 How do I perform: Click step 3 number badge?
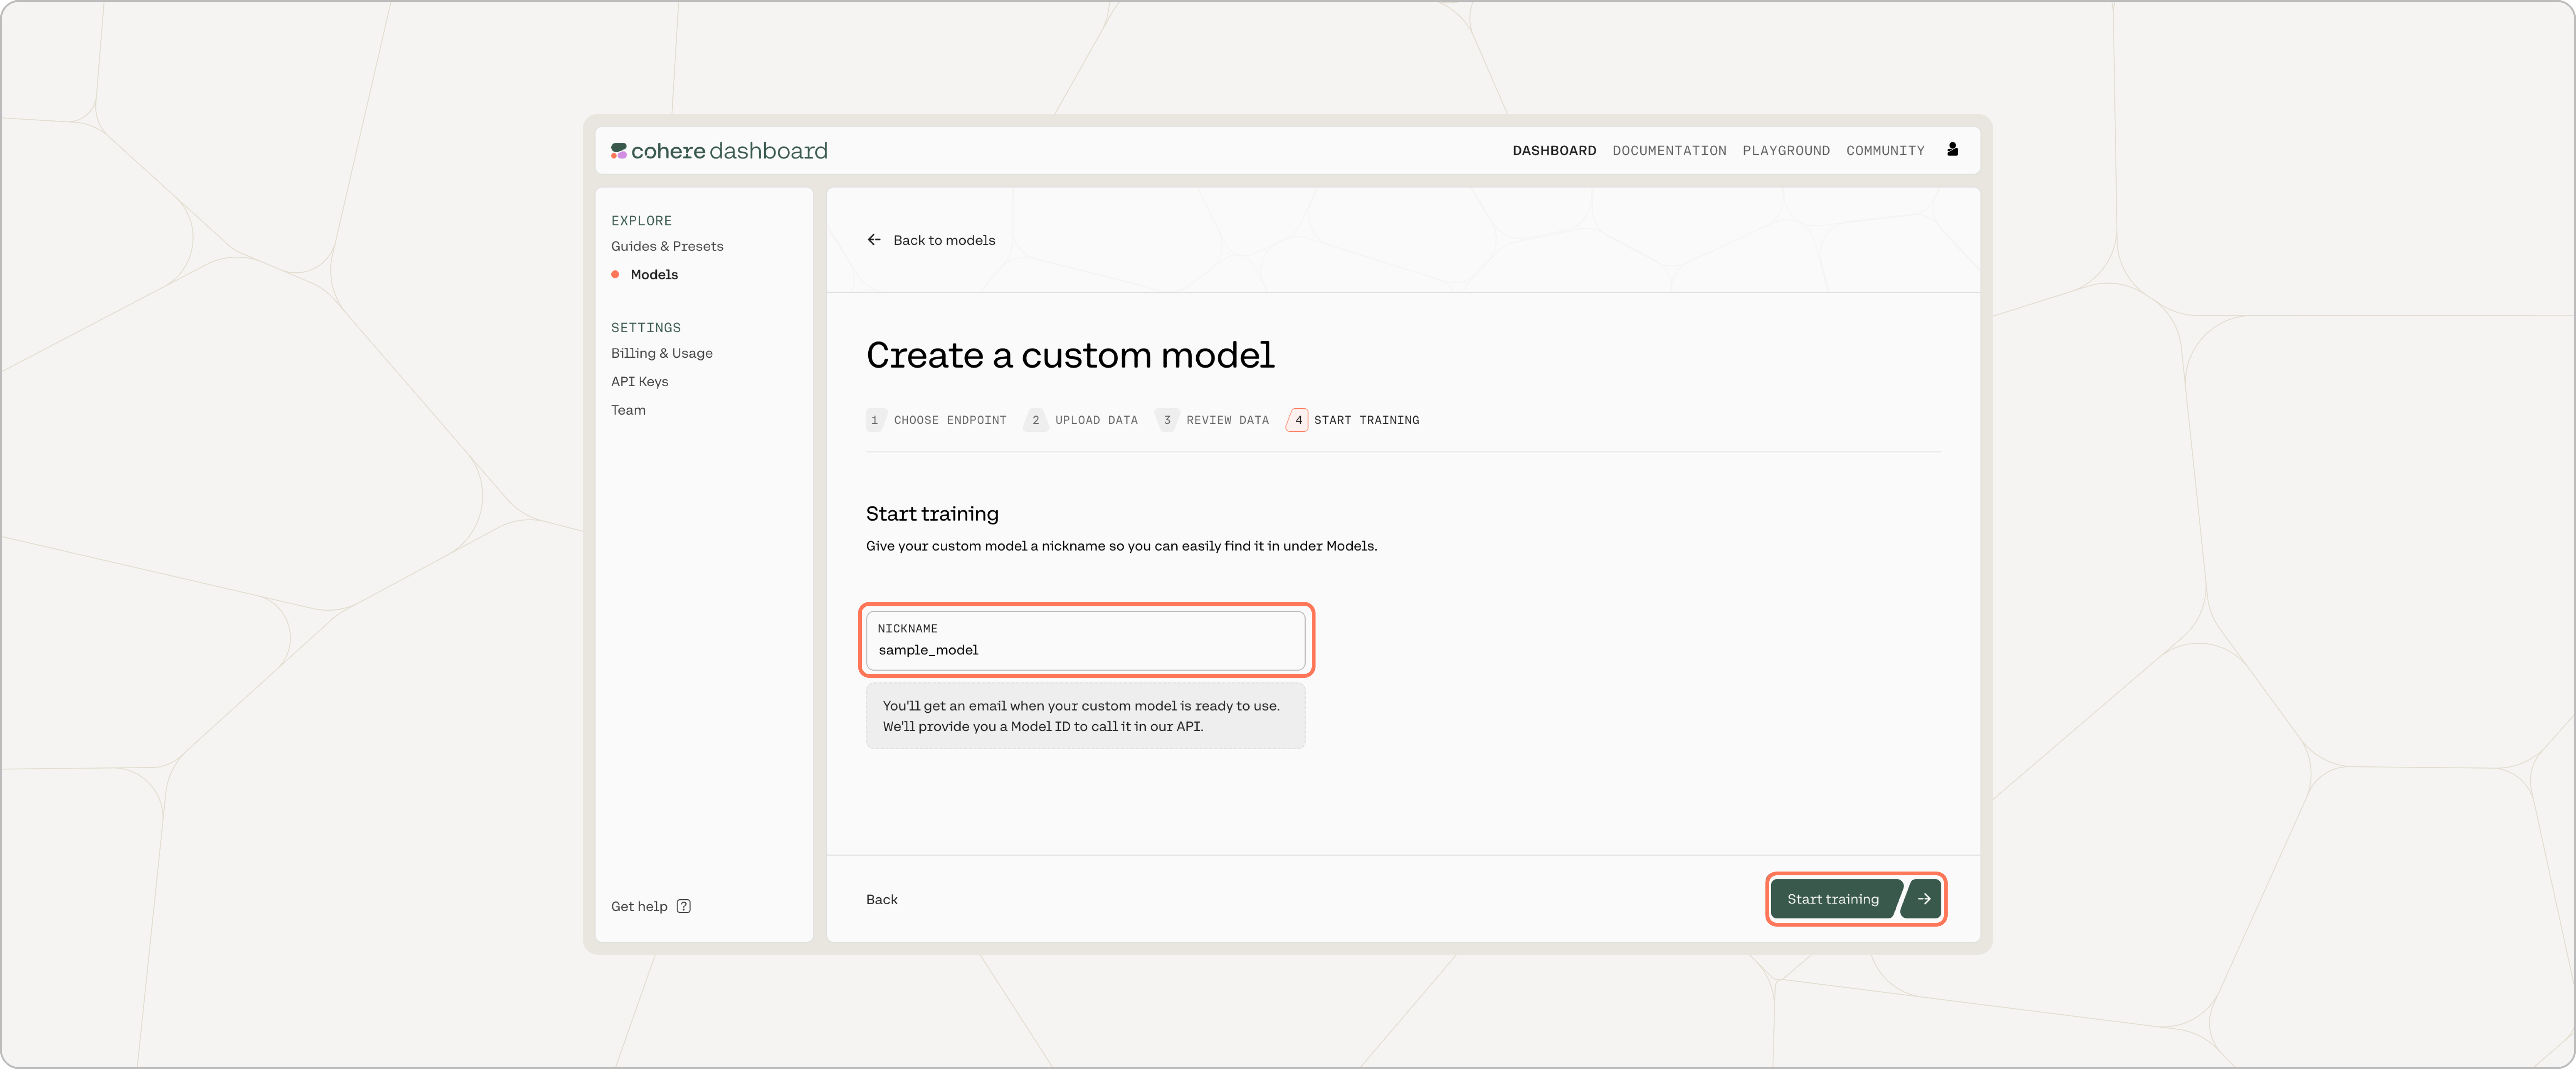coord(1167,420)
